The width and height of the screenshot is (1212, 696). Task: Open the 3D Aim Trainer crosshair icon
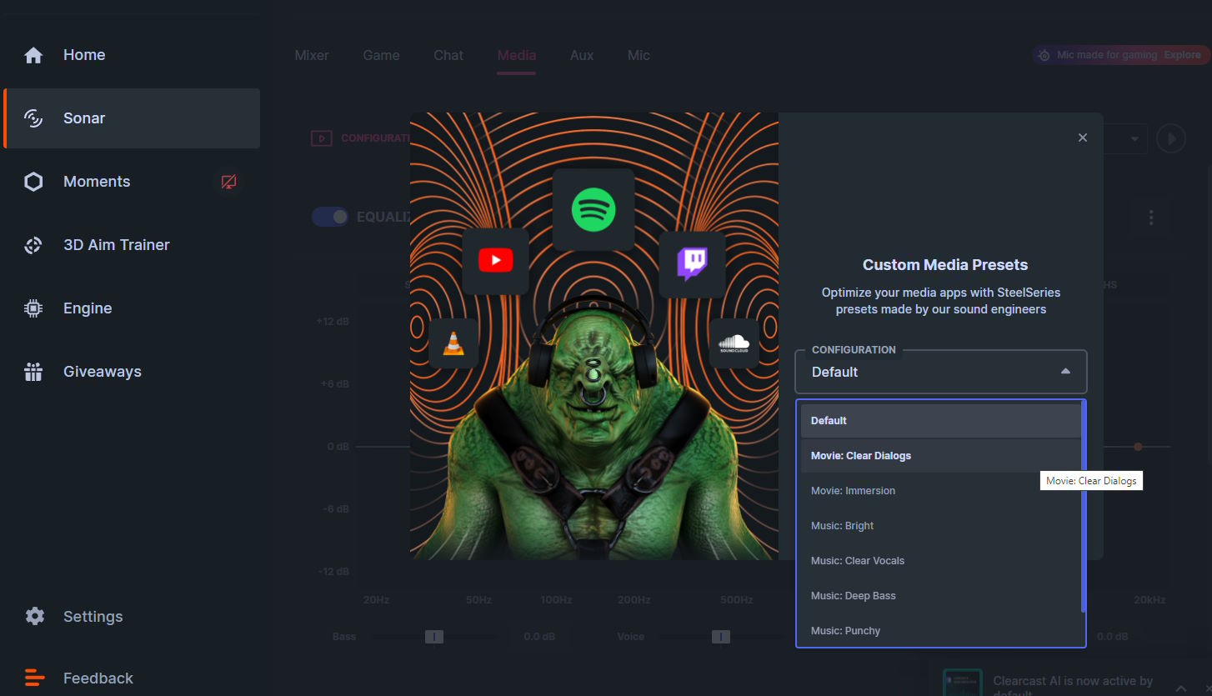(33, 245)
